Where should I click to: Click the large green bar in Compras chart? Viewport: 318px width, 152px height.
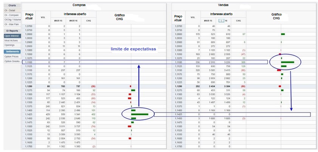pyautogui.click(x=140, y=114)
